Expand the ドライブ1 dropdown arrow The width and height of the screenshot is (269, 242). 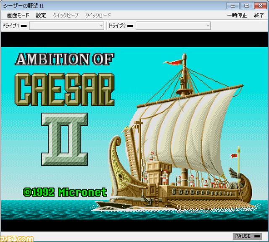101,26
